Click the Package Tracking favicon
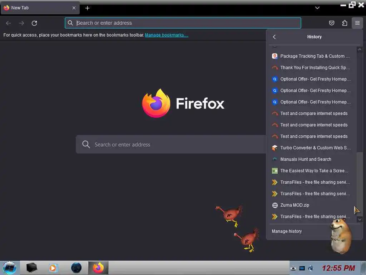The height and width of the screenshot is (275, 366). coord(275,56)
